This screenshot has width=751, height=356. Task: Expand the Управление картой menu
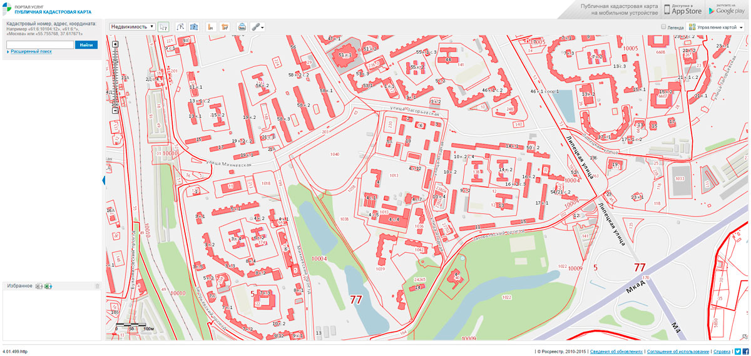pos(716,28)
